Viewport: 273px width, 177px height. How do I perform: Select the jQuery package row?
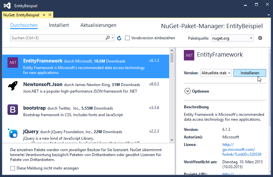[86, 135]
